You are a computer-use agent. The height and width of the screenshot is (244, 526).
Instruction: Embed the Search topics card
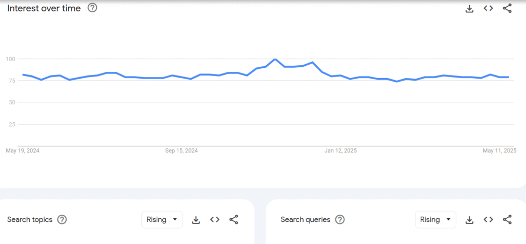pos(215,220)
